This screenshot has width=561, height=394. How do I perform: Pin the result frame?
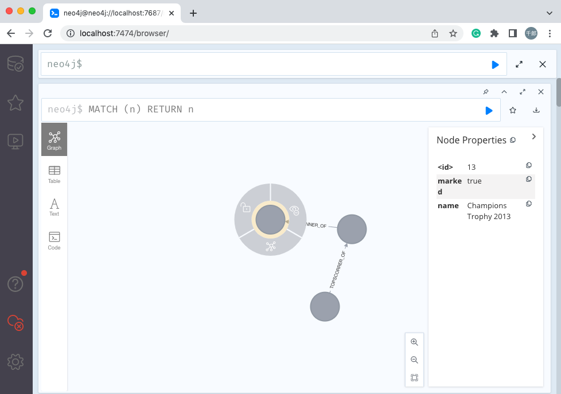pyautogui.click(x=486, y=92)
